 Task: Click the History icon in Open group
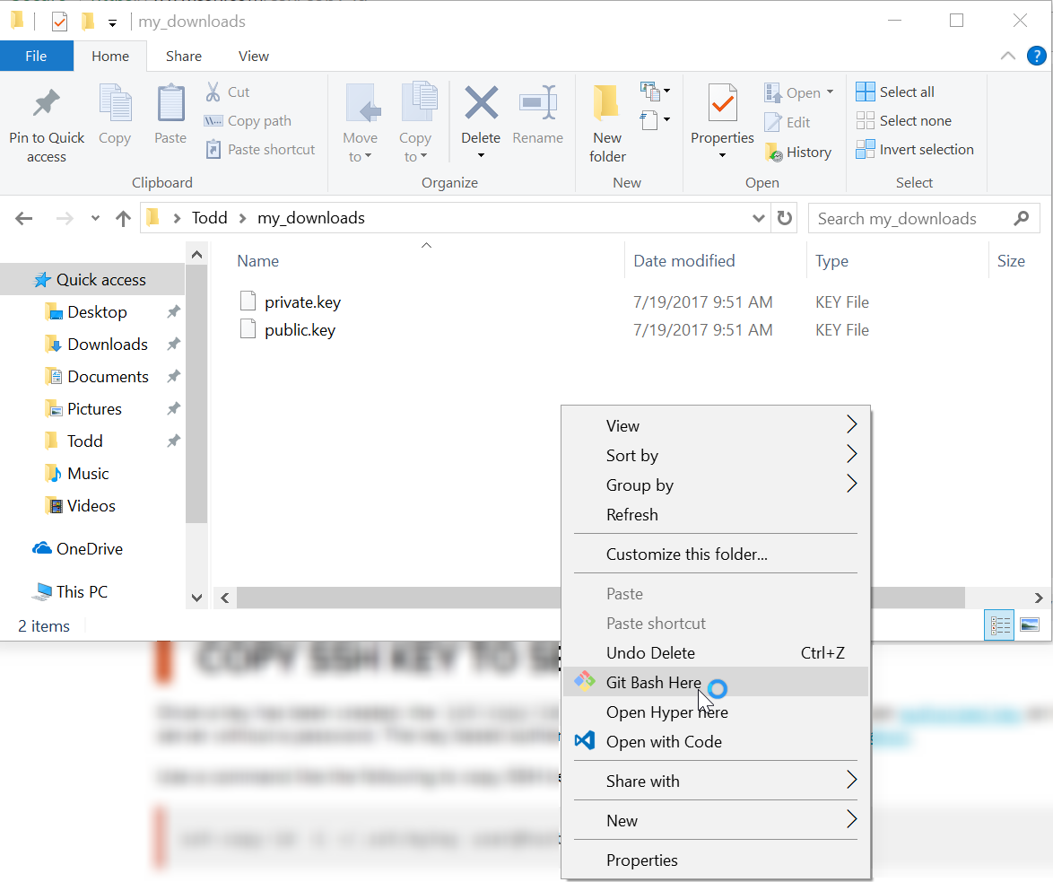774,153
